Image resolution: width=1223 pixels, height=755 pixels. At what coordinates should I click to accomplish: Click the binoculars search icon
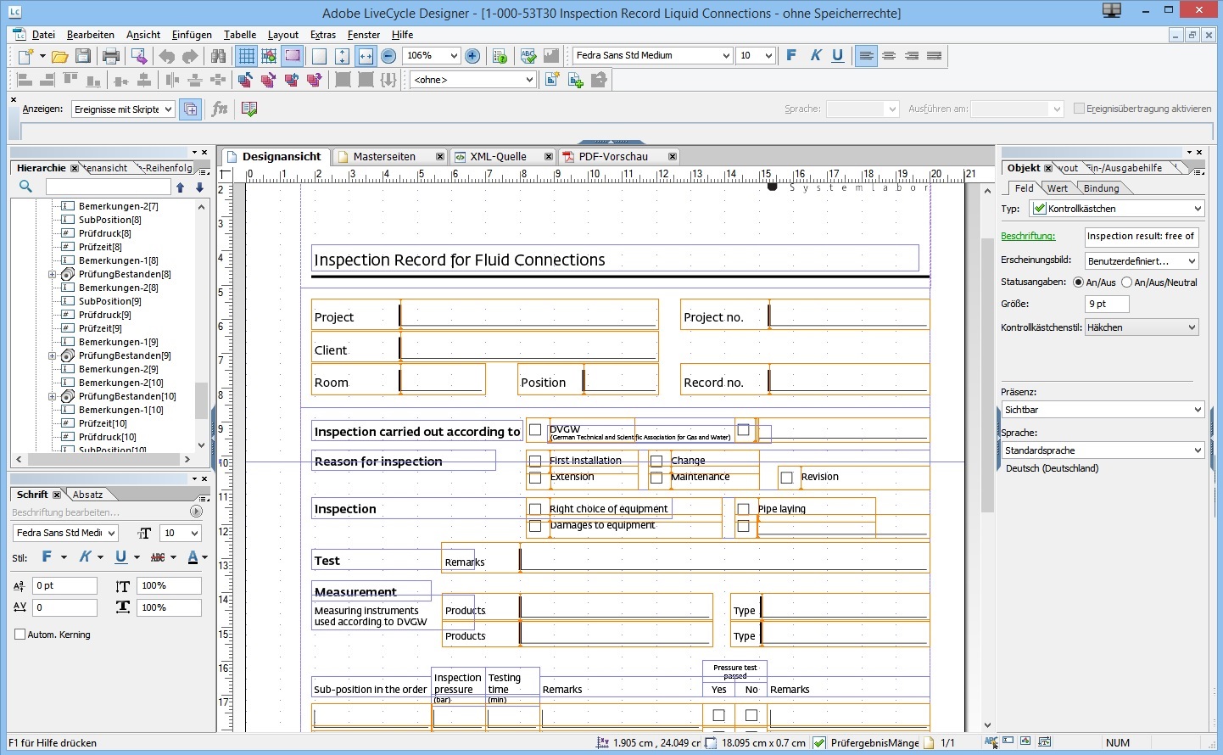pos(219,56)
